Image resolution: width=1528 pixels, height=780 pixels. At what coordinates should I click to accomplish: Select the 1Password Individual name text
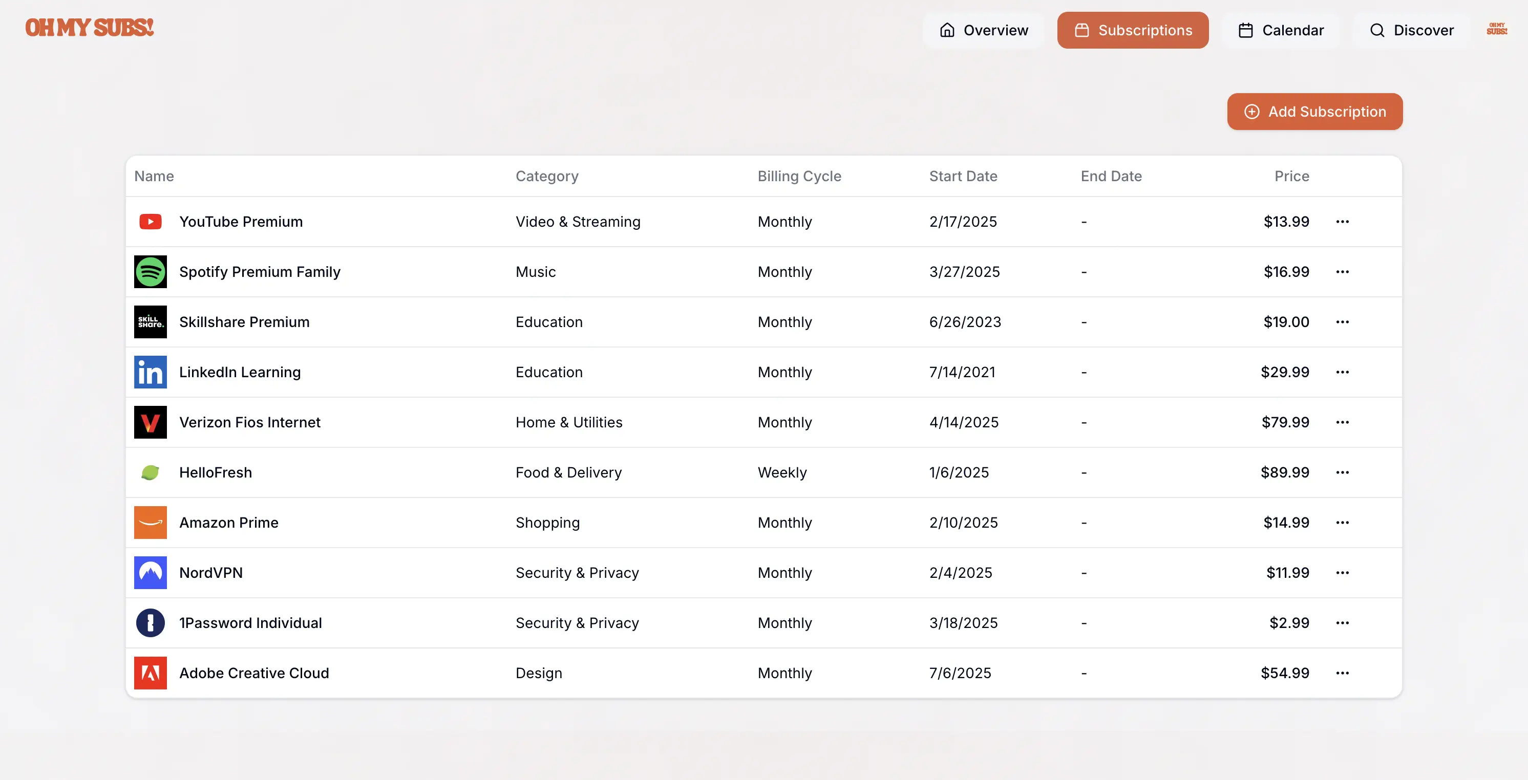click(x=250, y=623)
